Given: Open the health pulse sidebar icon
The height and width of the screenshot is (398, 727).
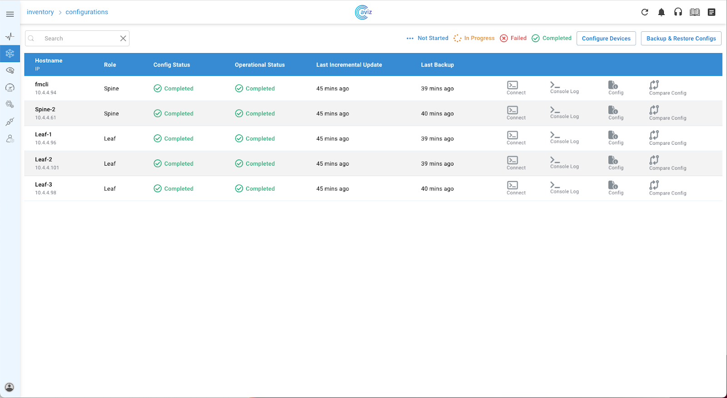Looking at the screenshot, I should click(10, 36).
